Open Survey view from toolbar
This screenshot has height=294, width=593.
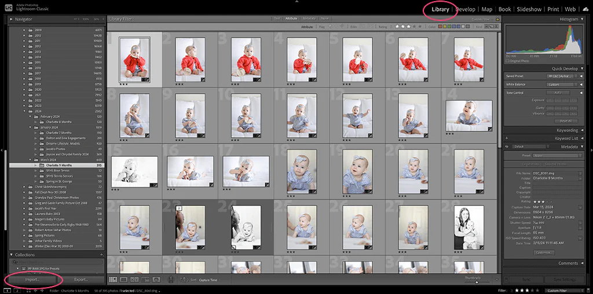(x=145, y=280)
